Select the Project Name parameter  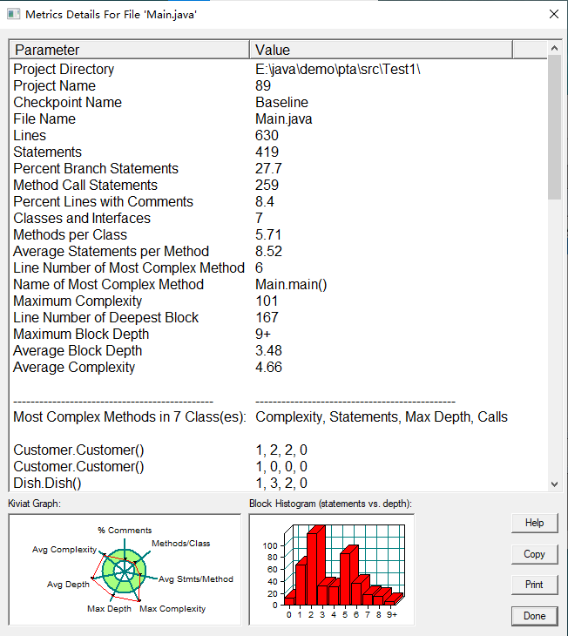[54, 86]
